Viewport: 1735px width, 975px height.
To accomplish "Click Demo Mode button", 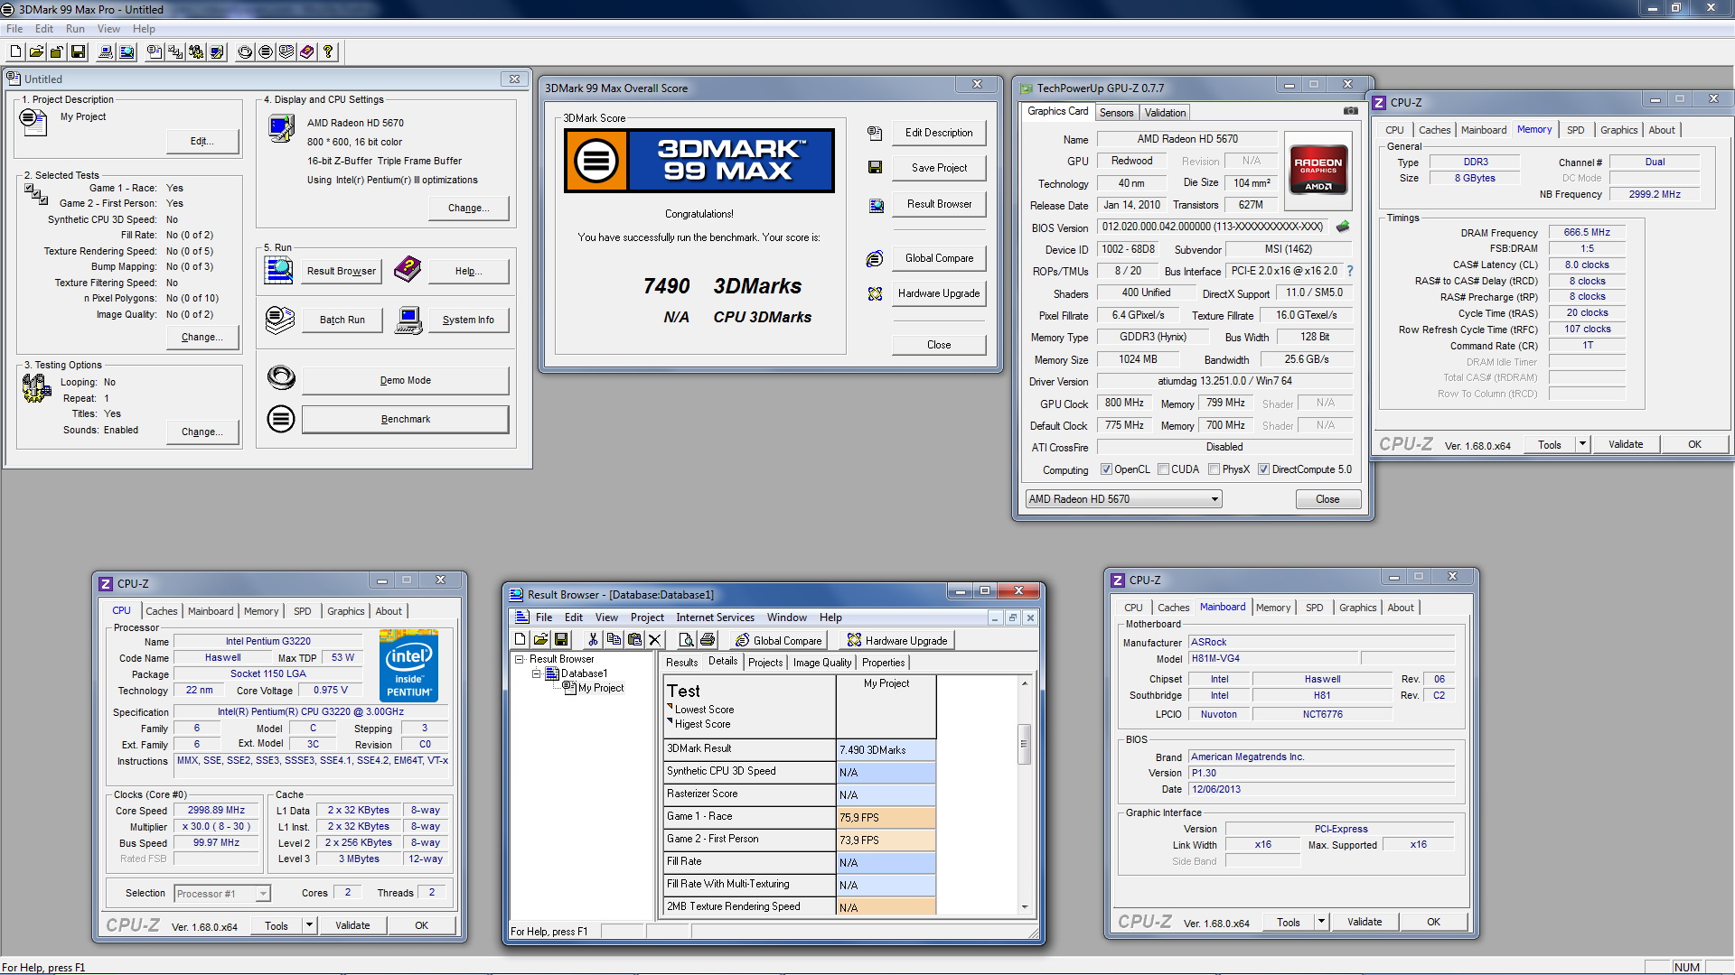I will point(405,380).
